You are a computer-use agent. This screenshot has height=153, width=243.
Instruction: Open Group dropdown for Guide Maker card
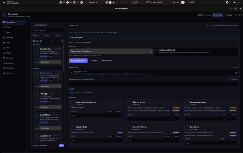(x=50, y=128)
